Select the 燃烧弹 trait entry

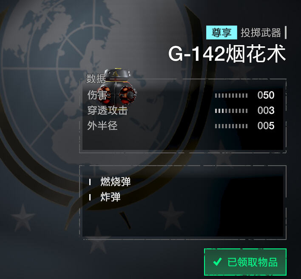tap(116, 182)
